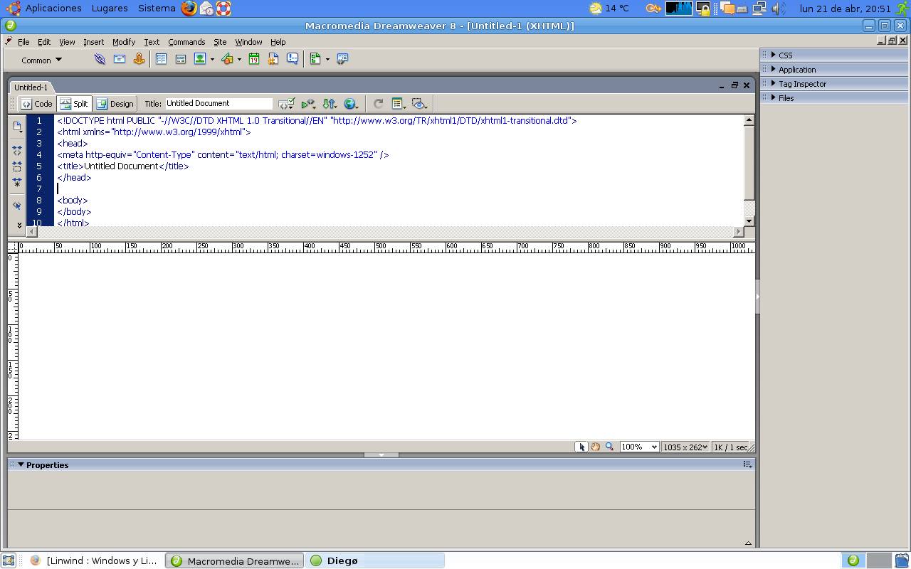
Task: Open the Modify menu
Action: point(124,42)
